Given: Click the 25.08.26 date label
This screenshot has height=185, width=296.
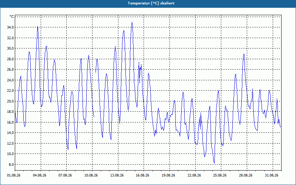Looking at the screenshot, I should (x=220, y=175).
